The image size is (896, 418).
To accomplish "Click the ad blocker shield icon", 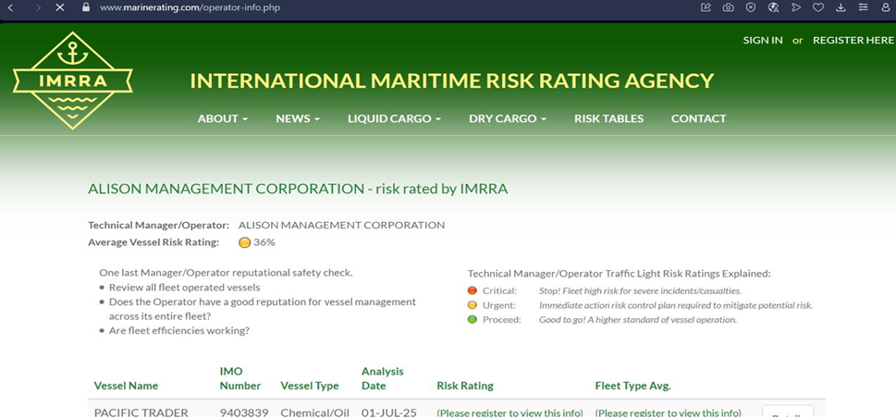I will tap(751, 7).
